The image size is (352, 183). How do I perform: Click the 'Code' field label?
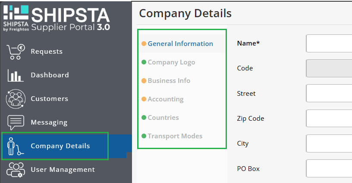[x=245, y=68]
